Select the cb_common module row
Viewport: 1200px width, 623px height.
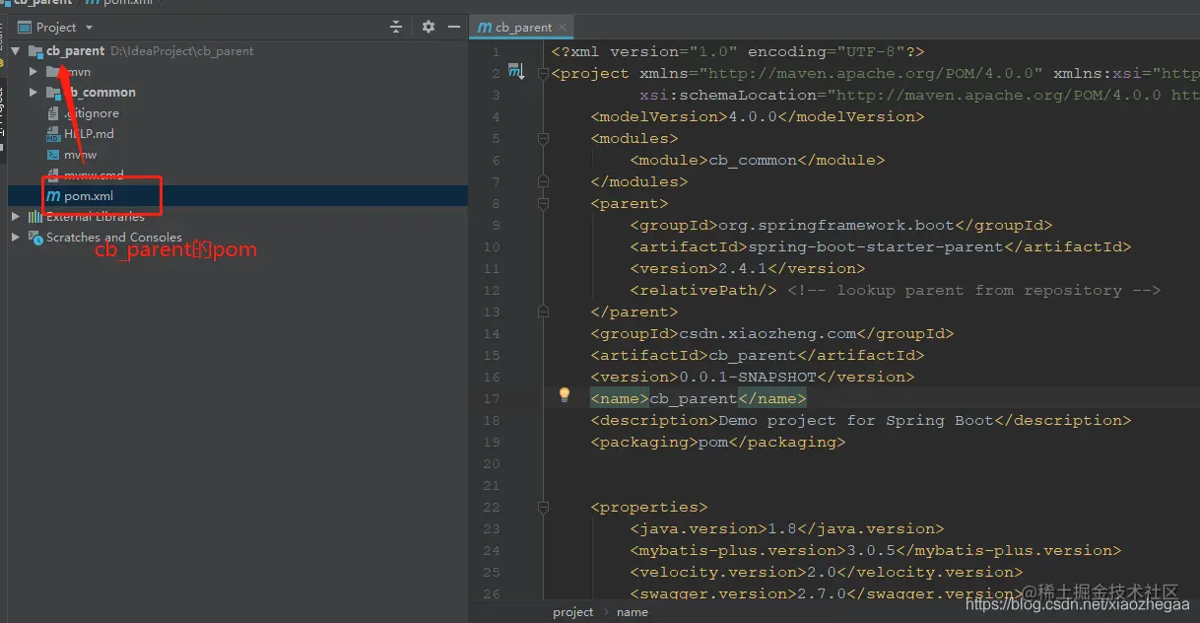click(236, 93)
